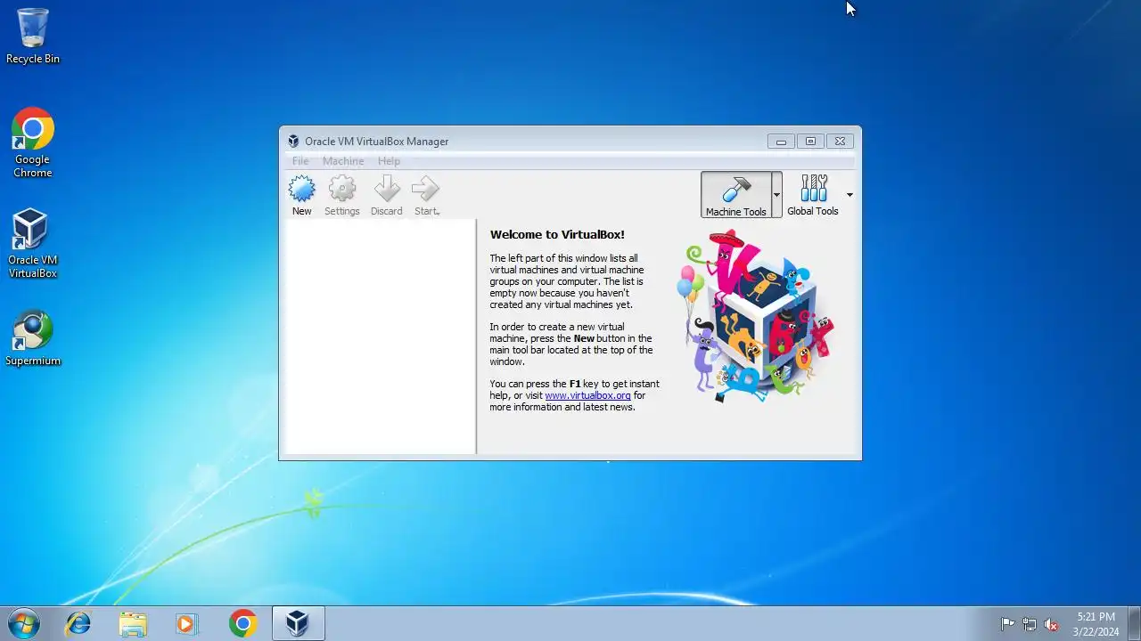This screenshot has width=1141, height=641.
Task: Close the VirtualBox Manager window
Action: 840,141
